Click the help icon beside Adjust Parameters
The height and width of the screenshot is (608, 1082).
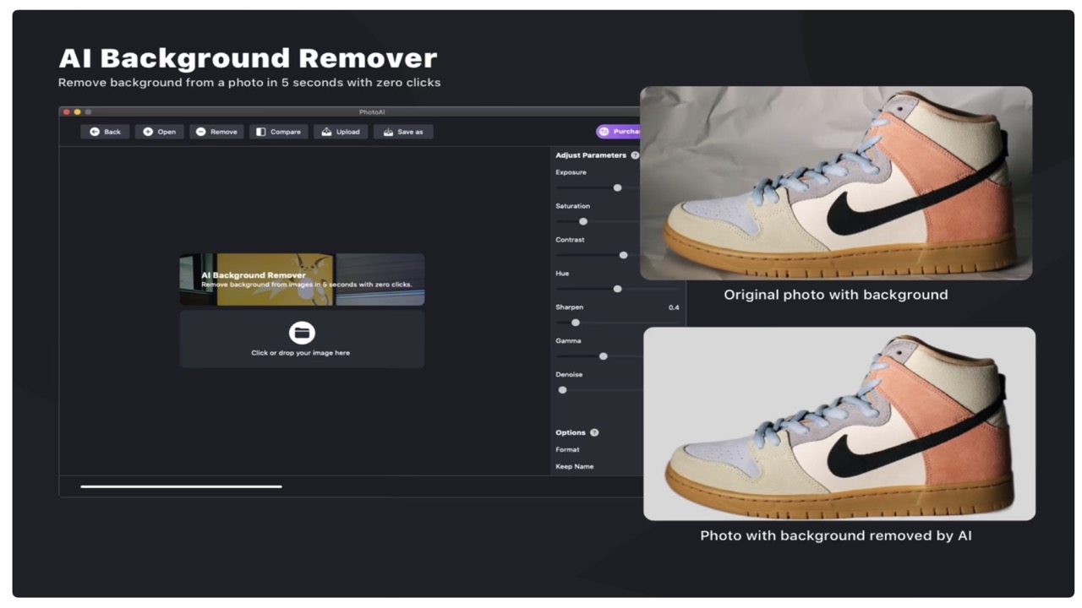click(635, 155)
